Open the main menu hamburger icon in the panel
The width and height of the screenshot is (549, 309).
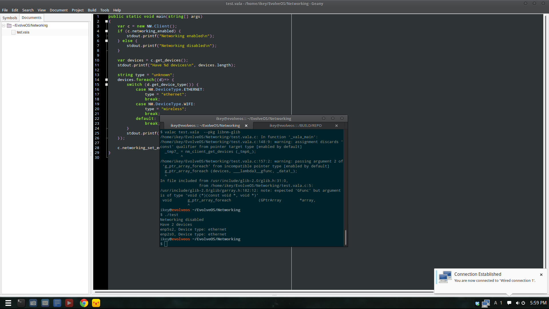[x=8, y=303]
